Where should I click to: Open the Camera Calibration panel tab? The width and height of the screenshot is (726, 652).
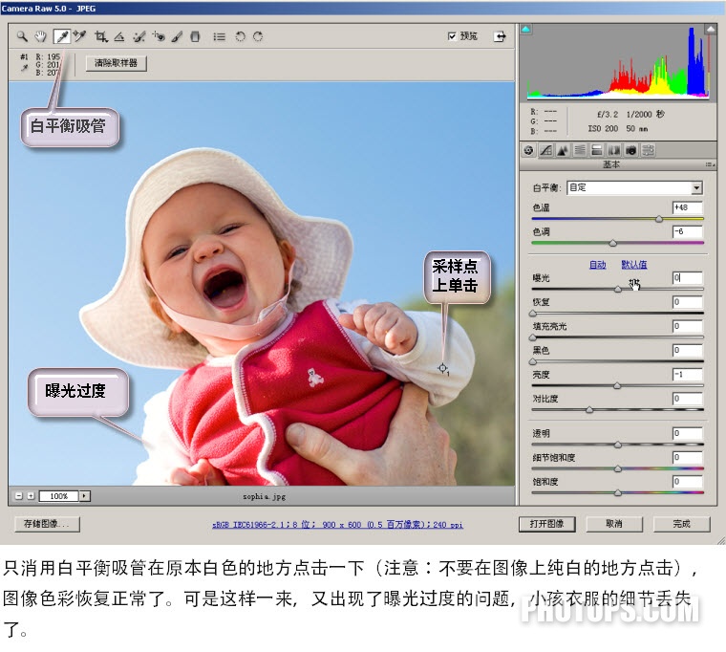631,150
